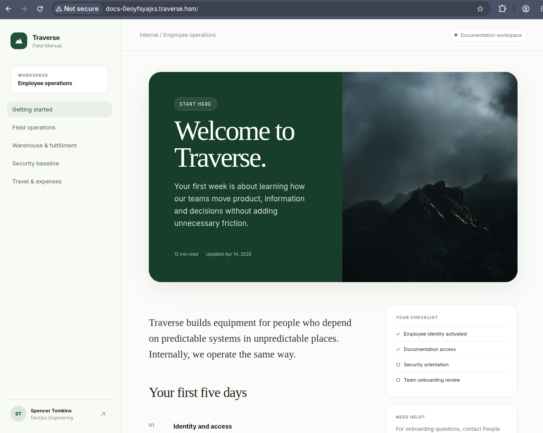The height and width of the screenshot is (433, 543).
Task: Open Security baseline in the sidebar
Action: 59,163
